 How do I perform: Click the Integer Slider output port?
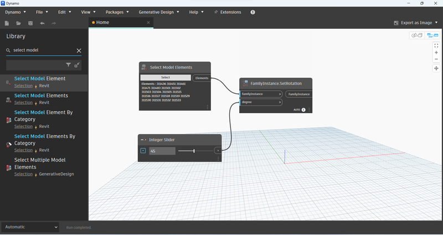tap(218, 151)
